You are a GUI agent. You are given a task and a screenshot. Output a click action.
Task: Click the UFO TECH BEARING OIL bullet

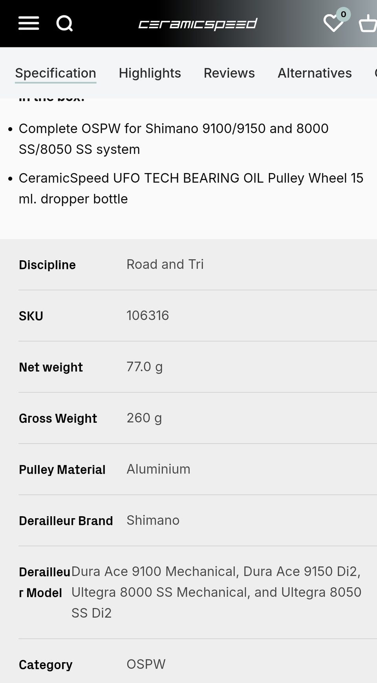click(191, 188)
